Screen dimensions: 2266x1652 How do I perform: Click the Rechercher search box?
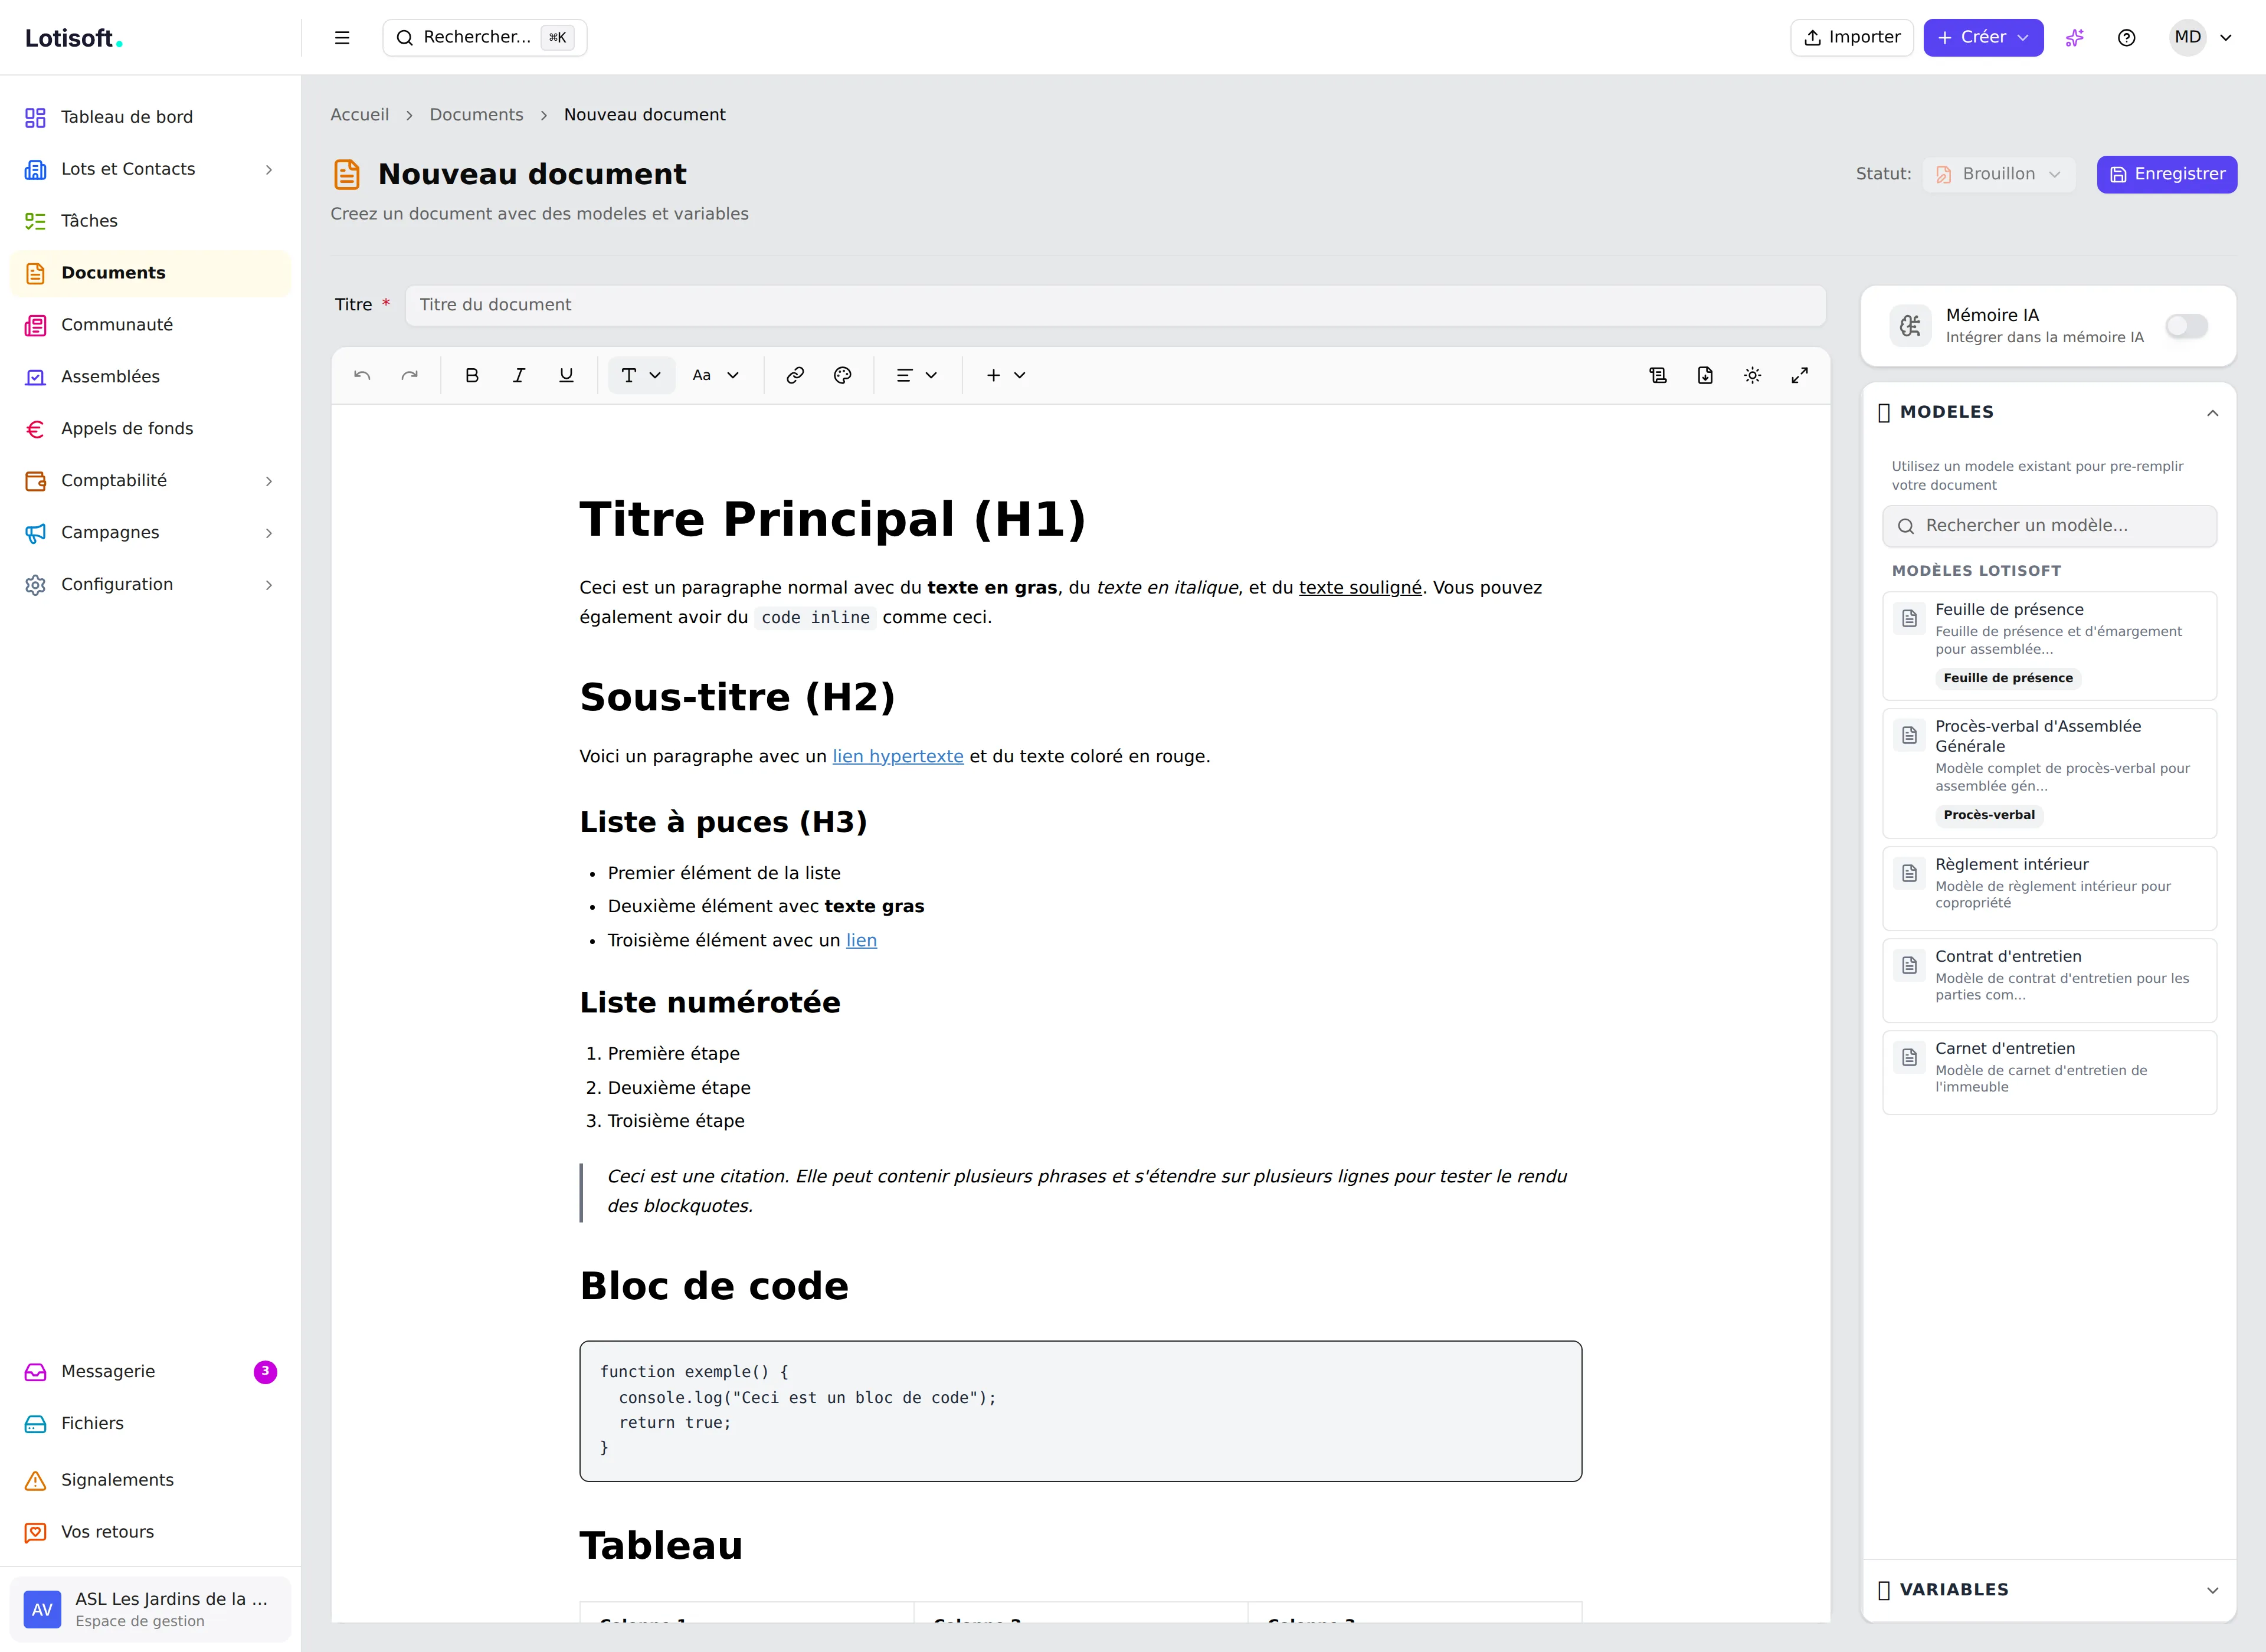pyautogui.click(x=485, y=37)
